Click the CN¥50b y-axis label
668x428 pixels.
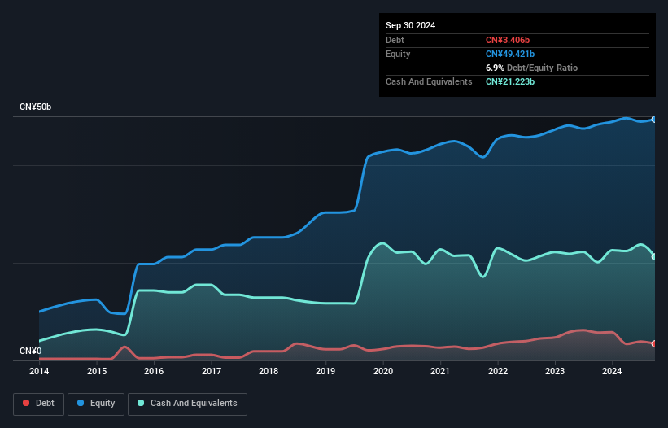pyautogui.click(x=35, y=107)
